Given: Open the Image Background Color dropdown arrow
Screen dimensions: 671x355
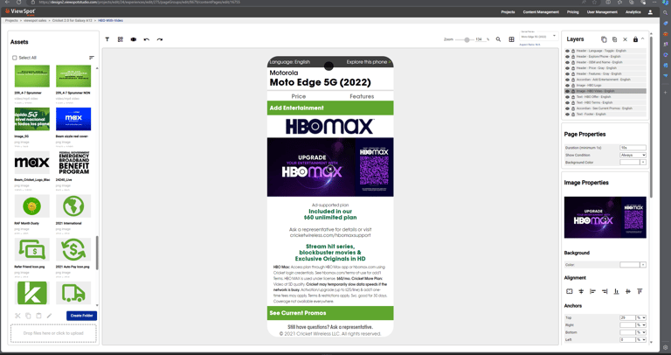Looking at the screenshot, I should coord(643,265).
